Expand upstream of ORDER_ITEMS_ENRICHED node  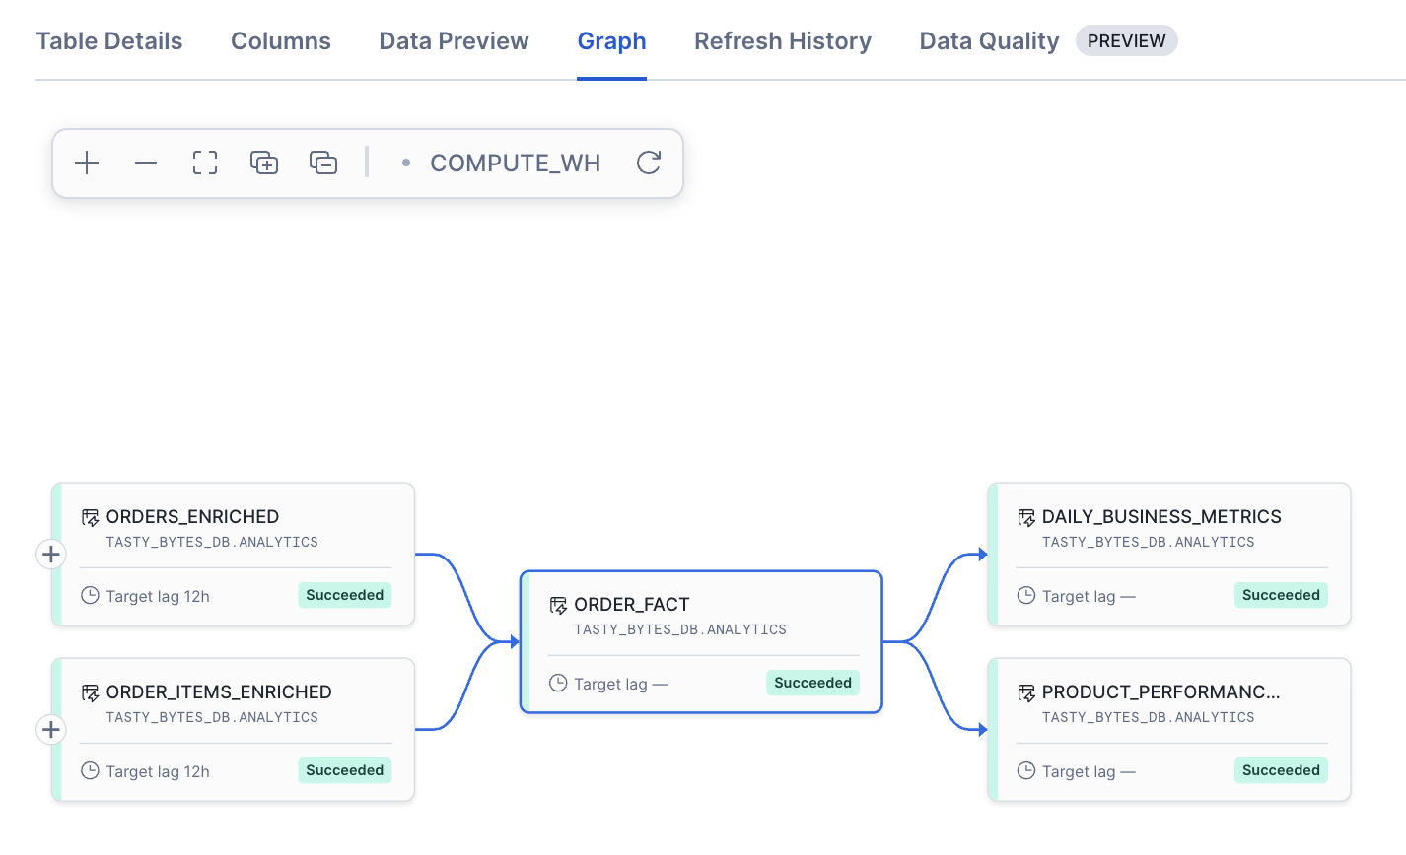pos(51,730)
